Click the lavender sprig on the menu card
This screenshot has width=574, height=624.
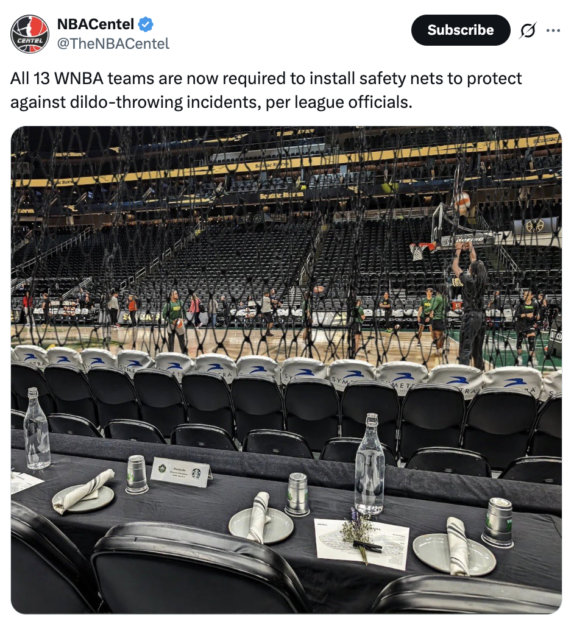tap(358, 535)
